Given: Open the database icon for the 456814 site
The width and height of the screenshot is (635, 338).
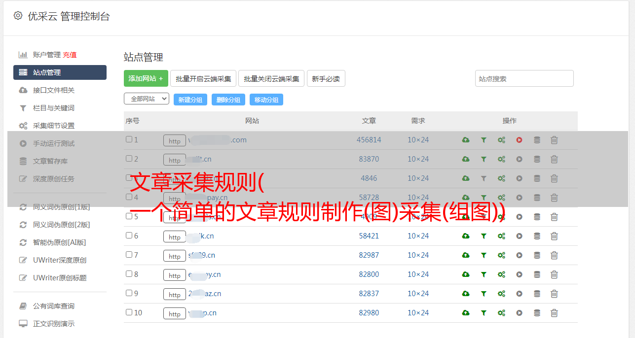Looking at the screenshot, I should (x=537, y=140).
